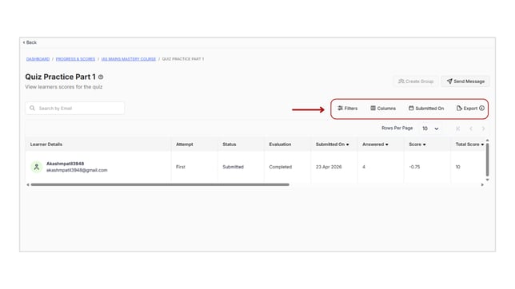Screen dimensions: 515x289
Task: Open the Submitted On date filter
Action: [426, 109]
